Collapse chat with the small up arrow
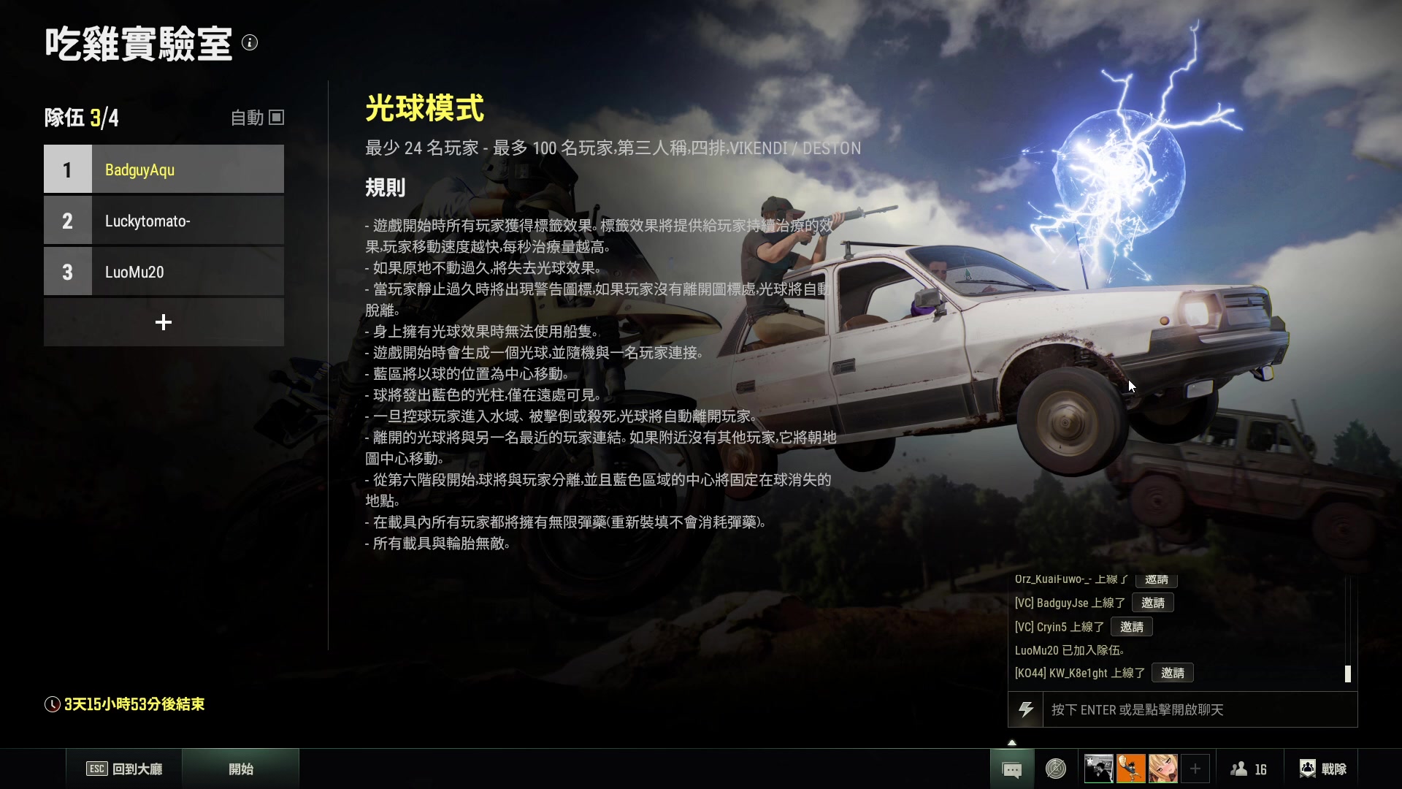The image size is (1402, 789). [x=1011, y=742]
